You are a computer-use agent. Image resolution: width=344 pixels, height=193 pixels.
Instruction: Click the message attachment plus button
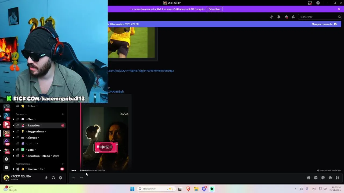click(x=74, y=178)
